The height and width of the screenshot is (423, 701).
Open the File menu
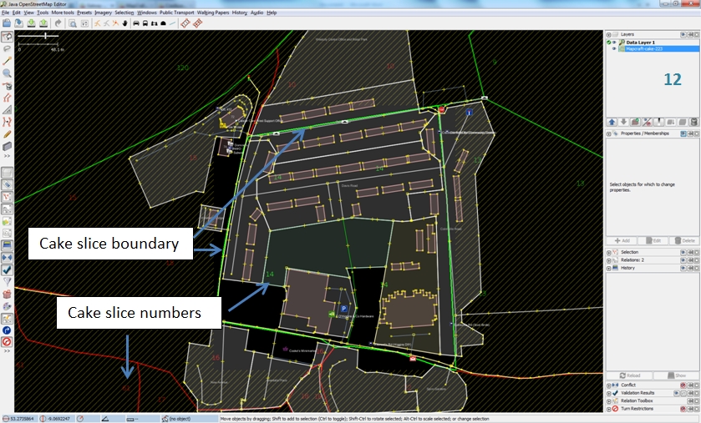5,13
